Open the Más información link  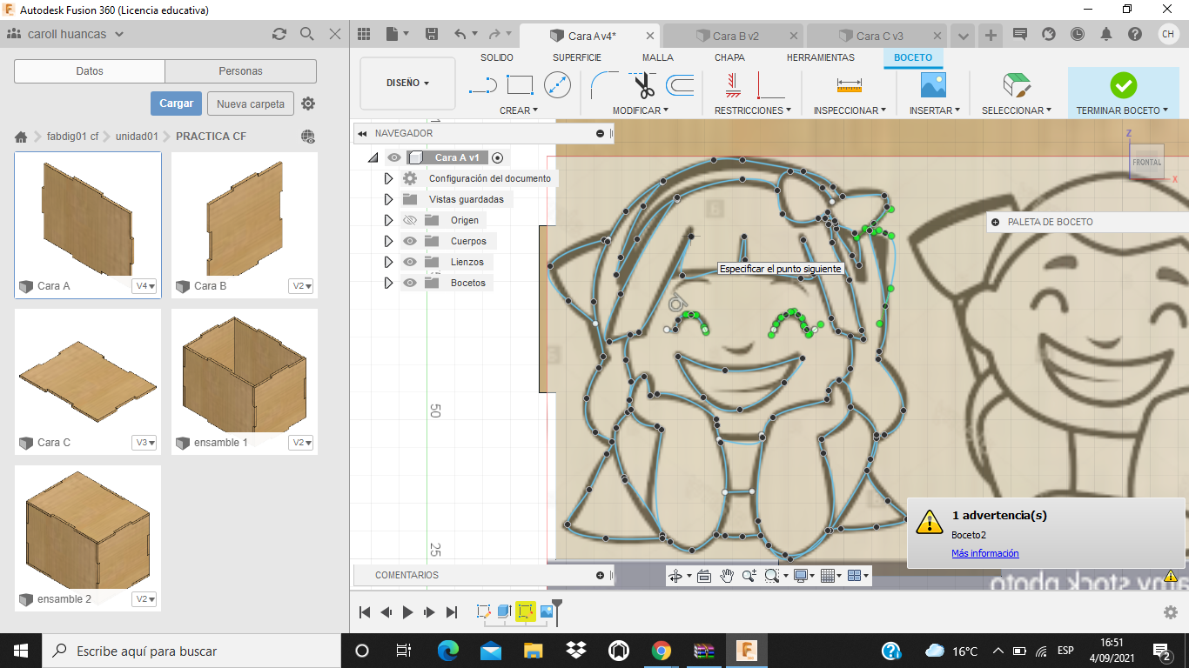tap(984, 553)
